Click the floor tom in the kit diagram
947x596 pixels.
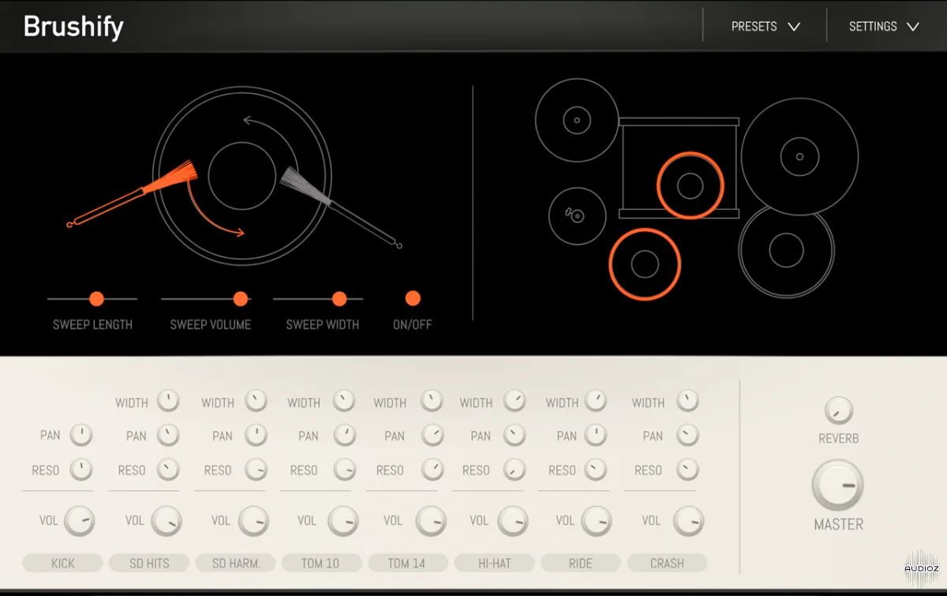tap(786, 250)
